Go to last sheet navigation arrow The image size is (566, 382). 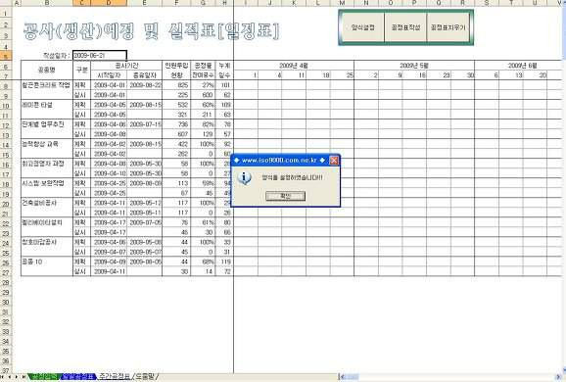coord(24,376)
